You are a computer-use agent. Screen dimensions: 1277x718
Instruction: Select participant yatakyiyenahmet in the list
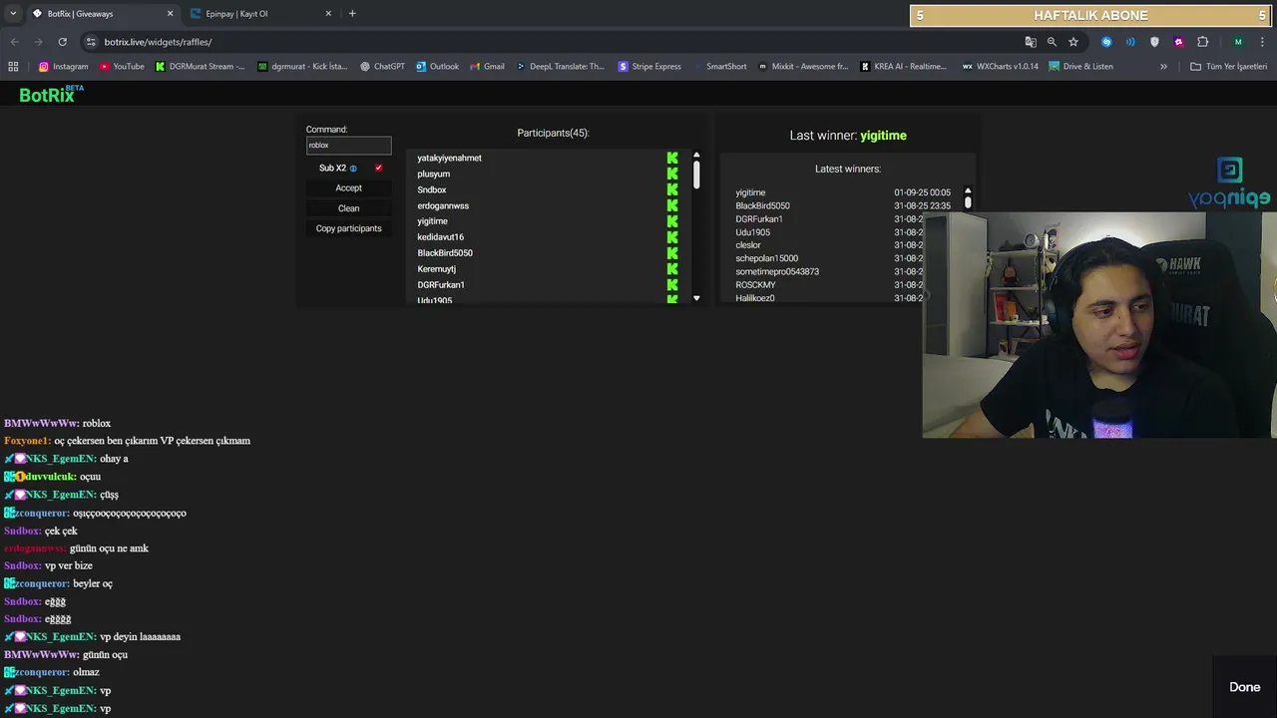pyautogui.click(x=449, y=158)
